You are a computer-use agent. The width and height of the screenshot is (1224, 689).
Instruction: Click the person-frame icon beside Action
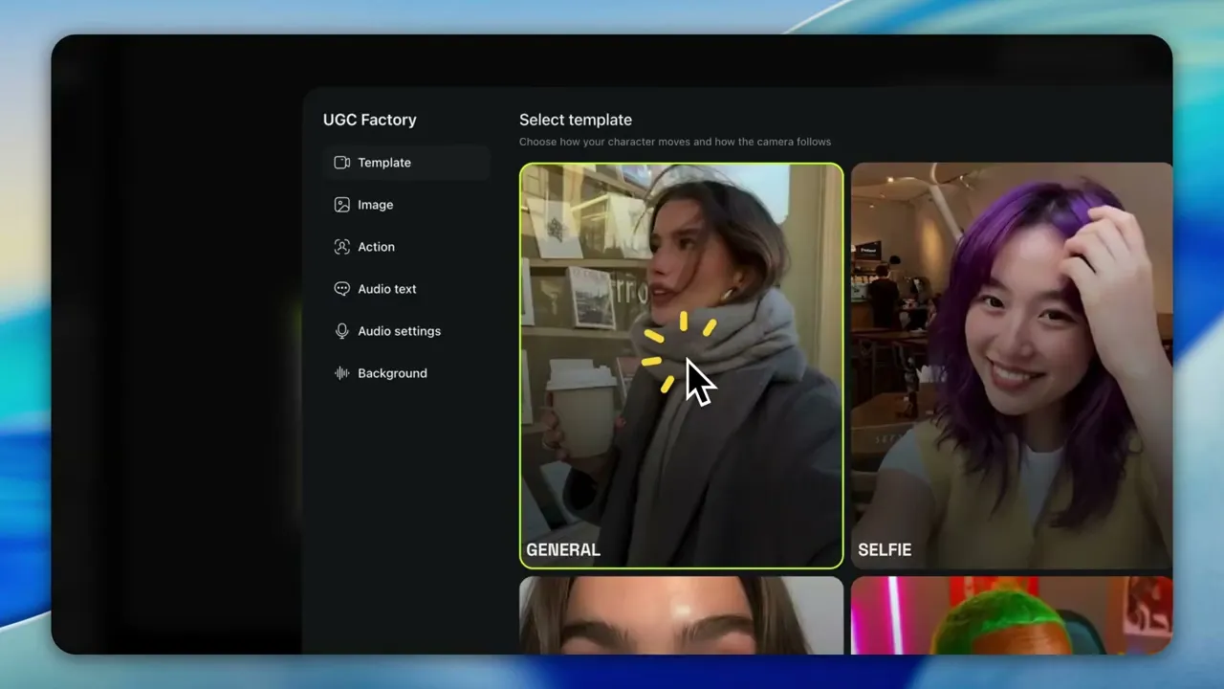341,247
